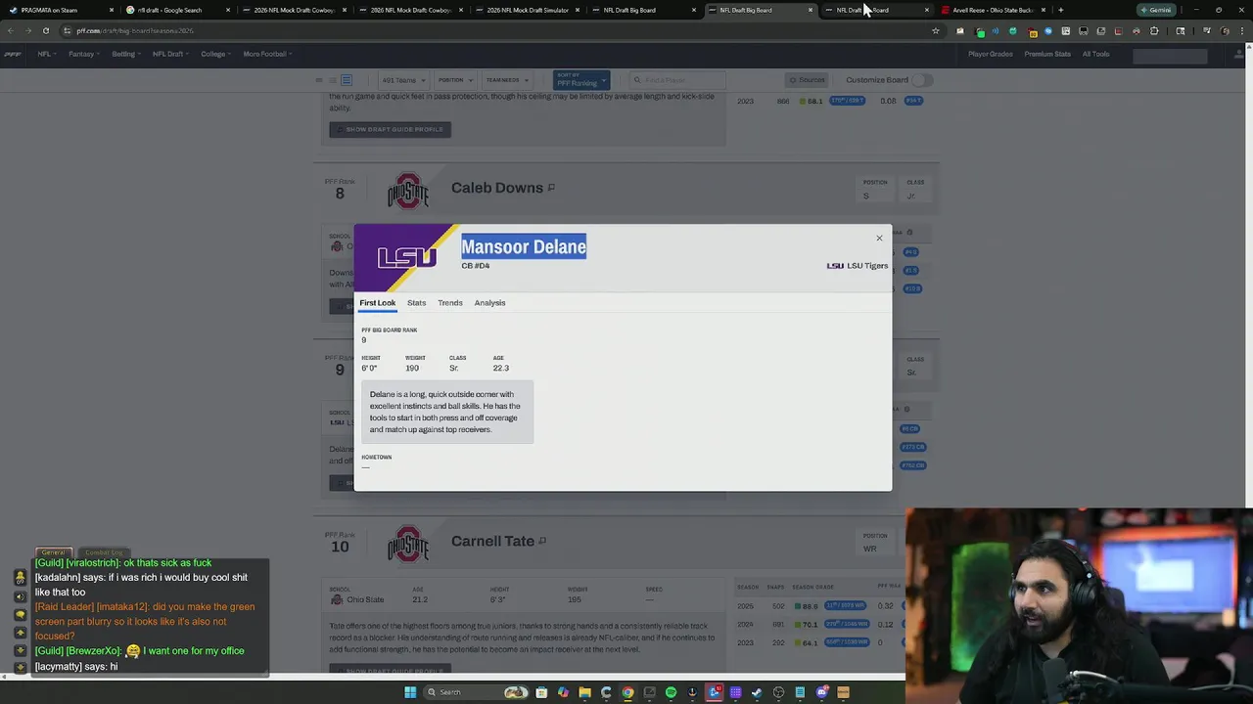This screenshot has width=1253, height=704.
Task: Click the Carnell Tate player name
Action: point(492,541)
